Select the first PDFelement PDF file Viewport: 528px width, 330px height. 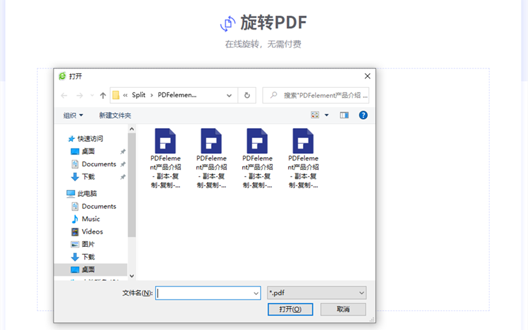pyautogui.click(x=165, y=158)
